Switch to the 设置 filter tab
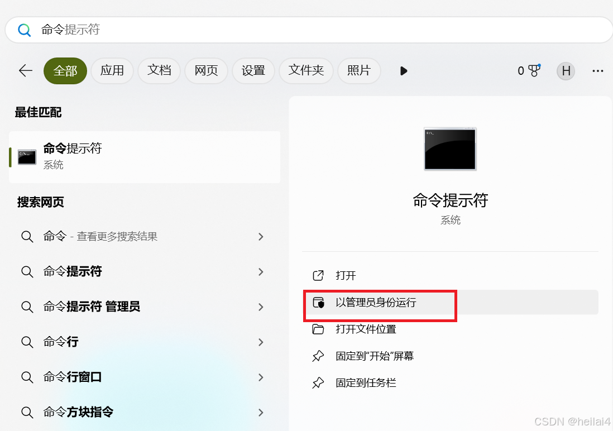The width and height of the screenshot is (613, 431). point(253,71)
